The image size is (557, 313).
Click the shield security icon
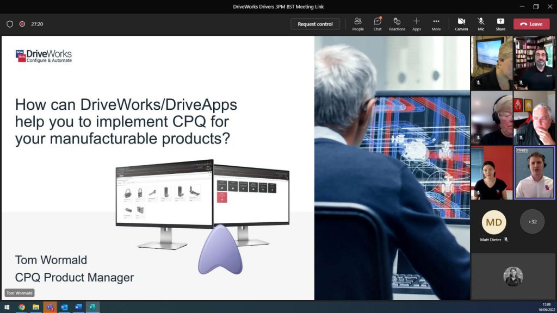point(10,24)
